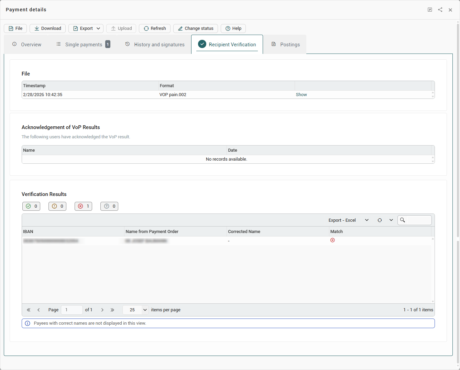460x370 pixels.
Task: Click the dialog's vertical scrollbar
Action: 458,130
